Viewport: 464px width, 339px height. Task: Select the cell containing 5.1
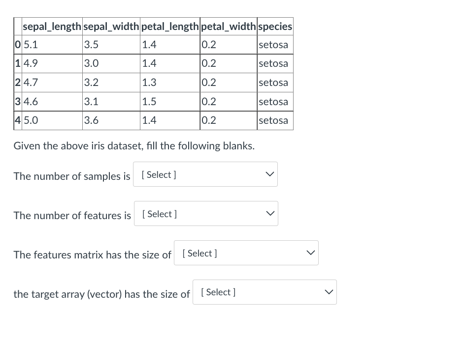[x=31, y=44]
